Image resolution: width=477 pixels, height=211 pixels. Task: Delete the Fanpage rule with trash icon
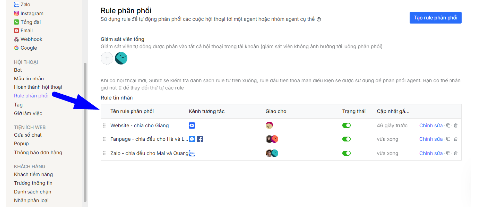coord(456,139)
